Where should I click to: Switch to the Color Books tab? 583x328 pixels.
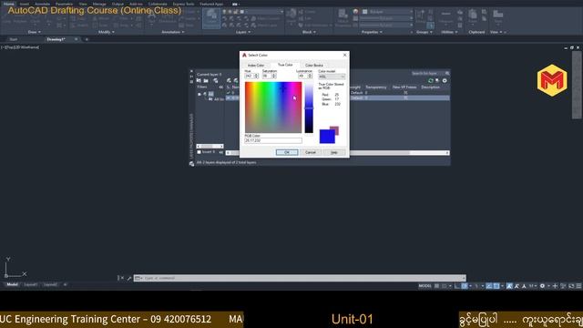point(314,65)
